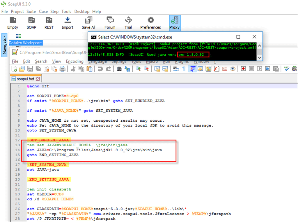The height and width of the screenshot is (222, 298).
Task: Create a new REST project
Action: pos(49,23)
